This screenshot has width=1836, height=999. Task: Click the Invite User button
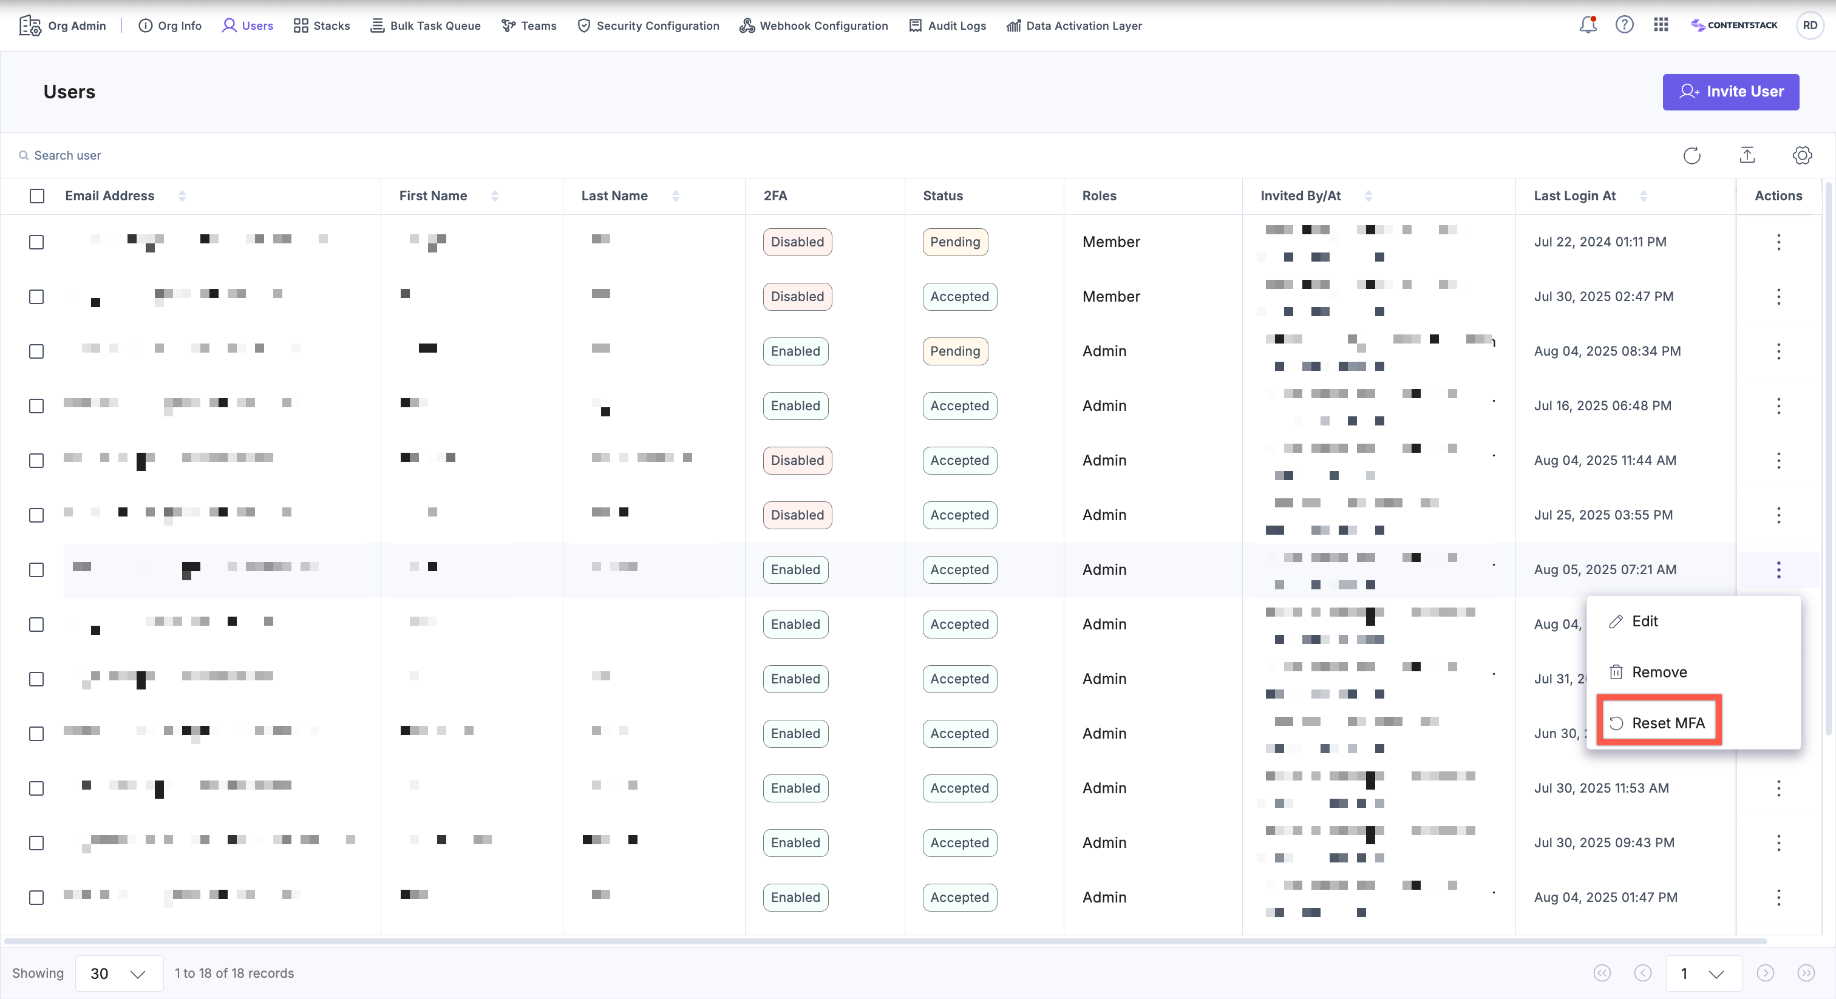tap(1730, 92)
